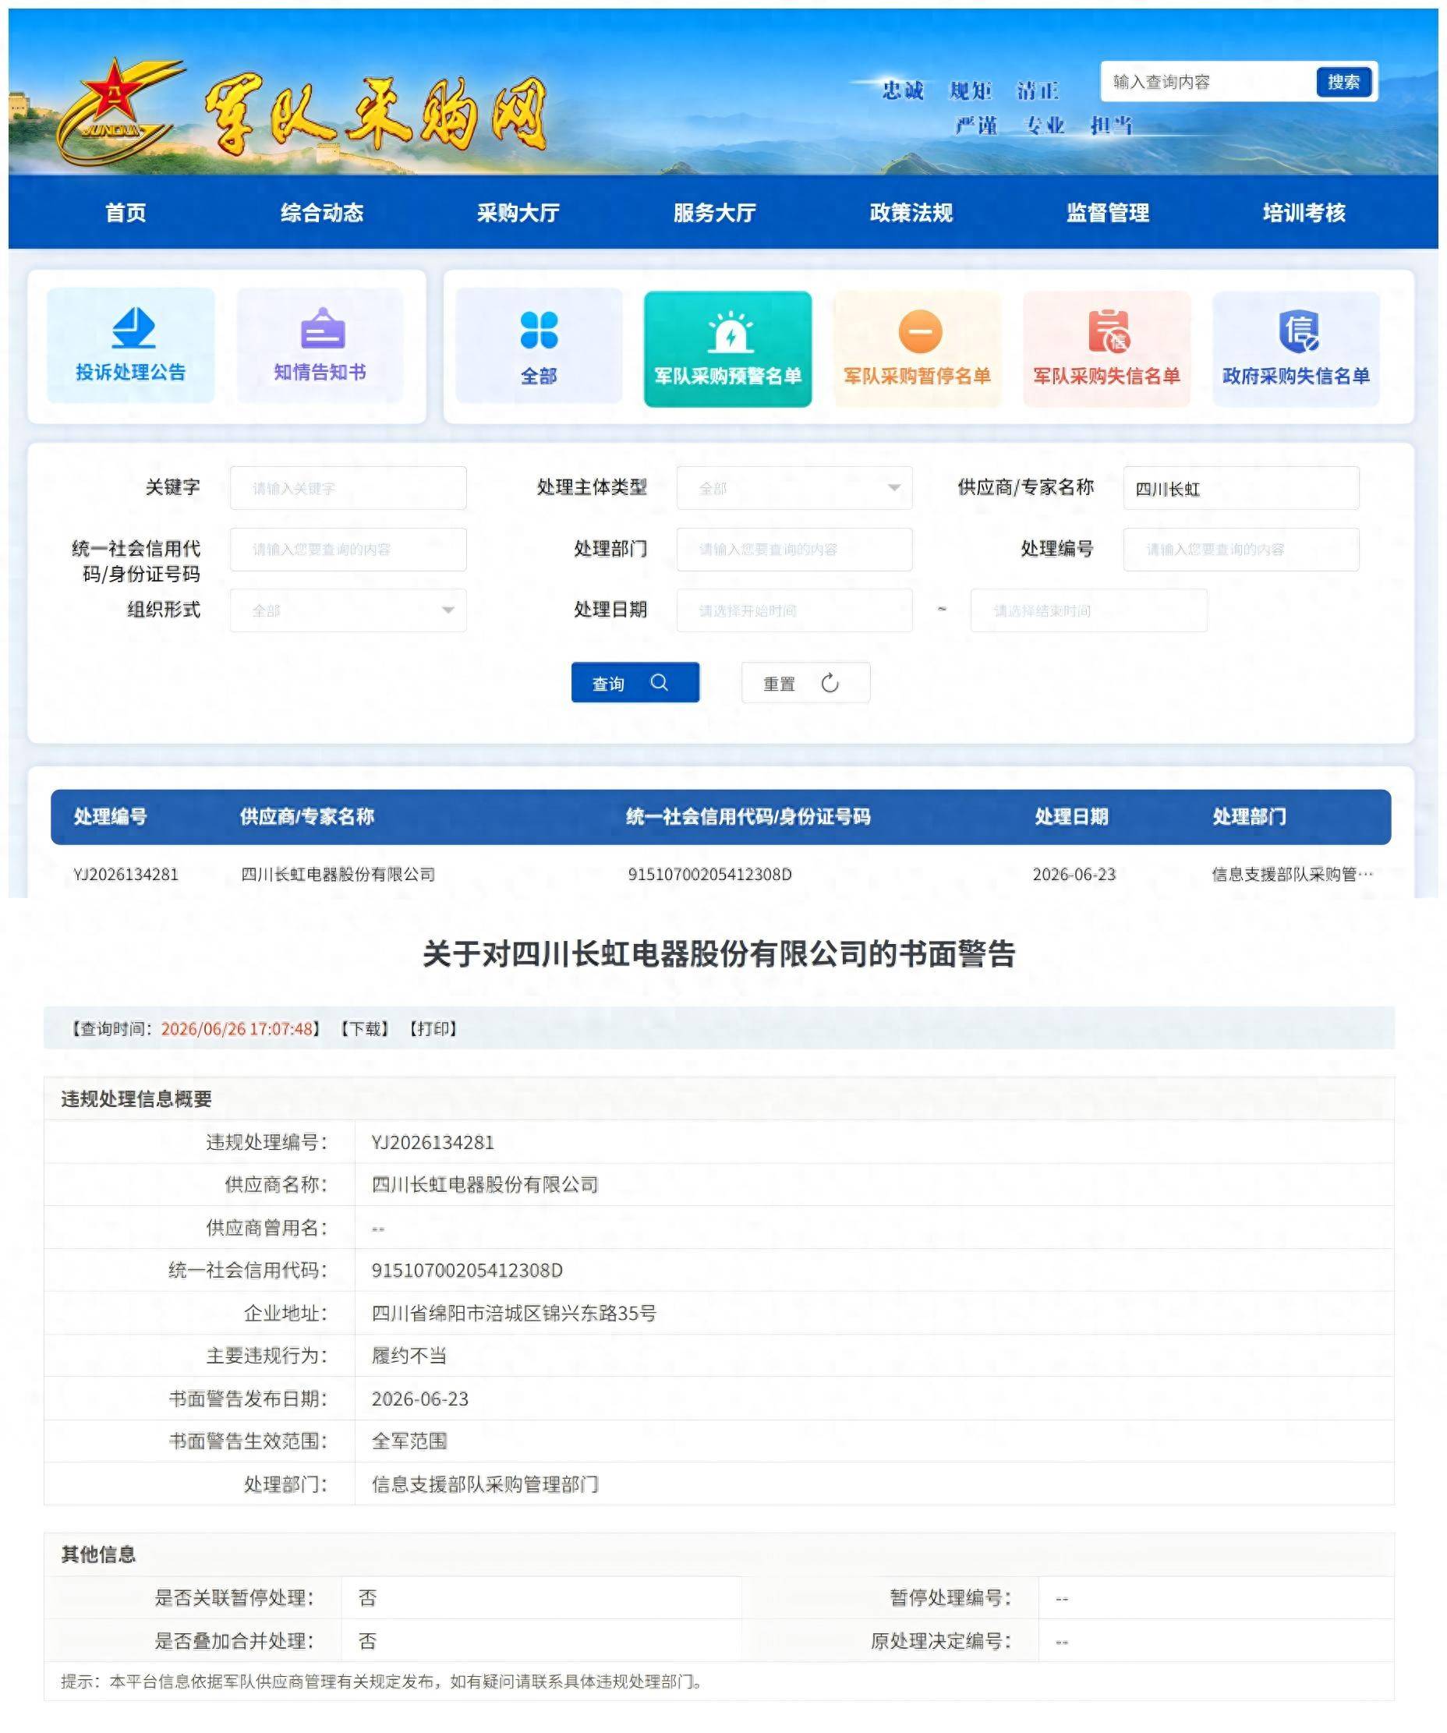Open 采购大厅 navigation menu
This screenshot has width=1447, height=1733.
[x=518, y=213]
